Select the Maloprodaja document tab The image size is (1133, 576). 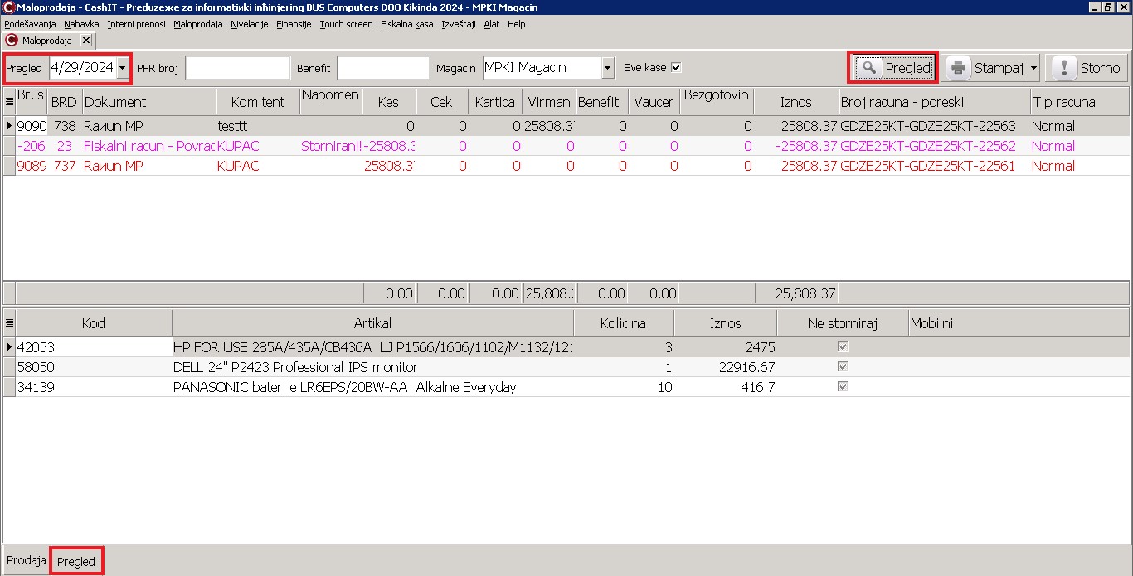pyautogui.click(x=46, y=40)
